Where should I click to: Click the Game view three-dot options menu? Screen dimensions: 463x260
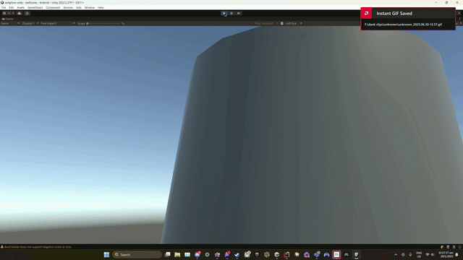point(459,19)
